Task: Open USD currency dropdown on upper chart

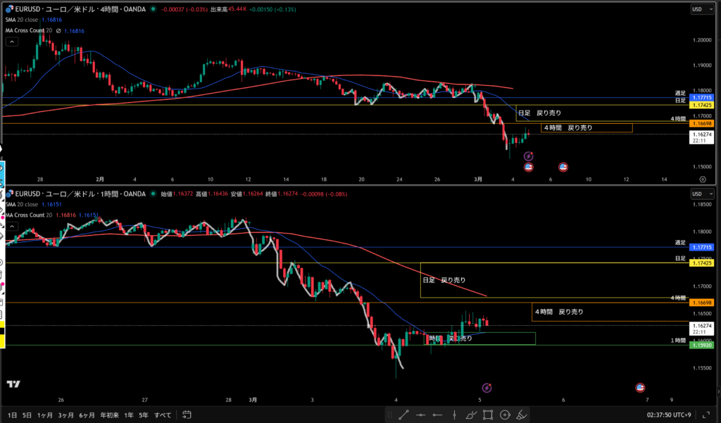Action: coord(701,10)
